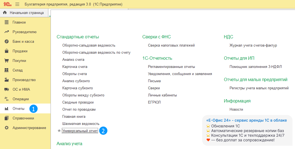Open Сверки under 1С-Отчетность
Image resolution: width=295 pixels, height=149 pixels.
(154, 88)
